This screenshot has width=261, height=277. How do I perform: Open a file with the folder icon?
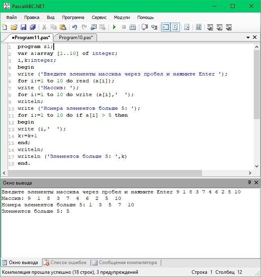(x=14, y=27)
